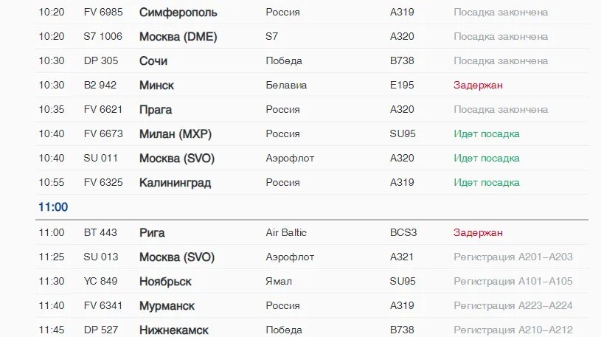Click the Белавиа airline name
The width and height of the screenshot is (601, 337).
tap(286, 85)
